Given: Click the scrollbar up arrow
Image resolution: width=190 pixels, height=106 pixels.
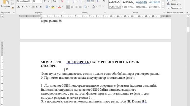Looking at the screenshot, I should coord(189,16).
